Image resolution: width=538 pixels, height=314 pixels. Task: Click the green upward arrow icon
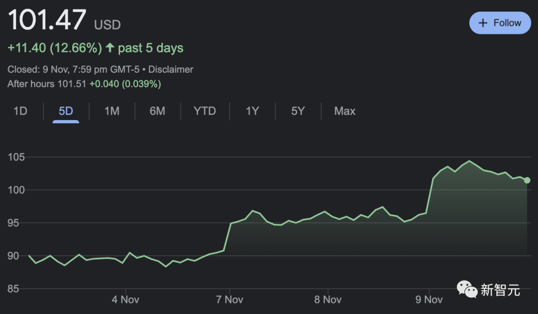click(110, 48)
